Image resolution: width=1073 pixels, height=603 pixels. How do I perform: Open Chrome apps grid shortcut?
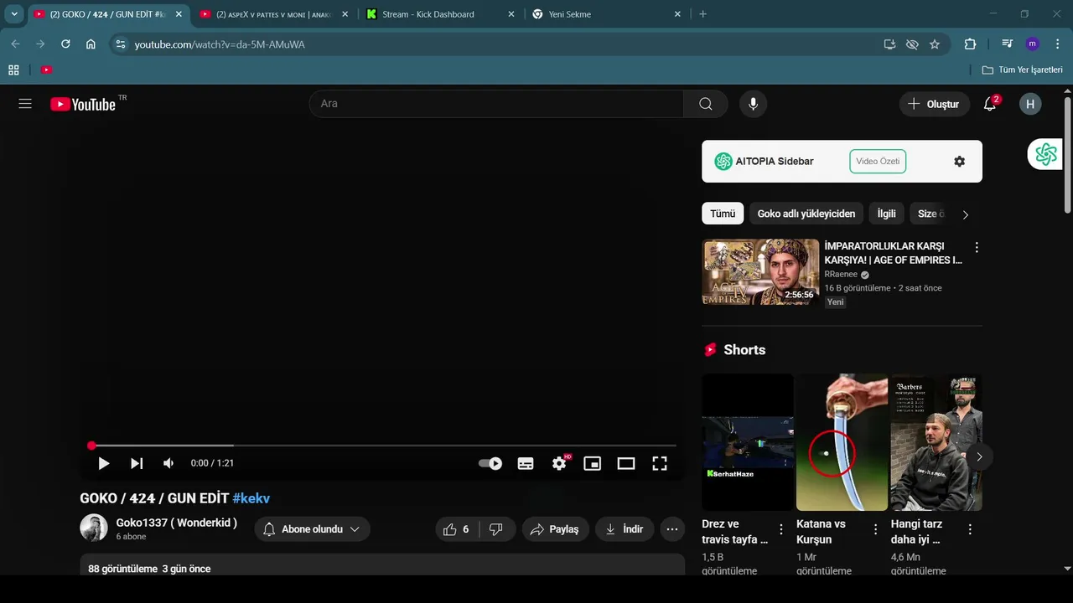(13, 70)
